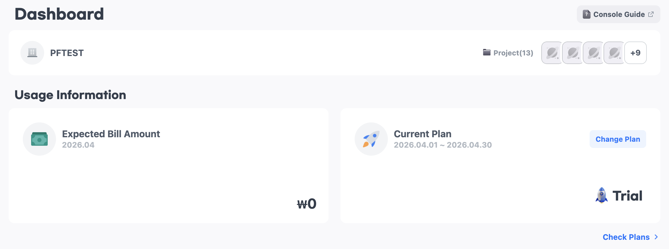Click the external link icon beside Console Guide
The width and height of the screenshot is (669, 249).
[x=651, y=14]
